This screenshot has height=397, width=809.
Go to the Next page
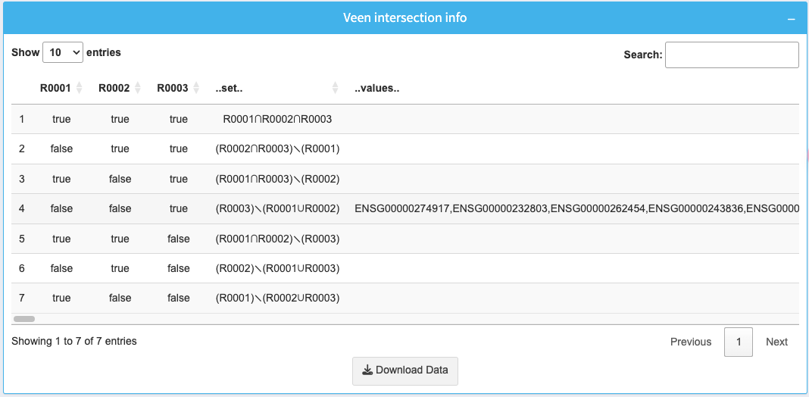[776, 342]
